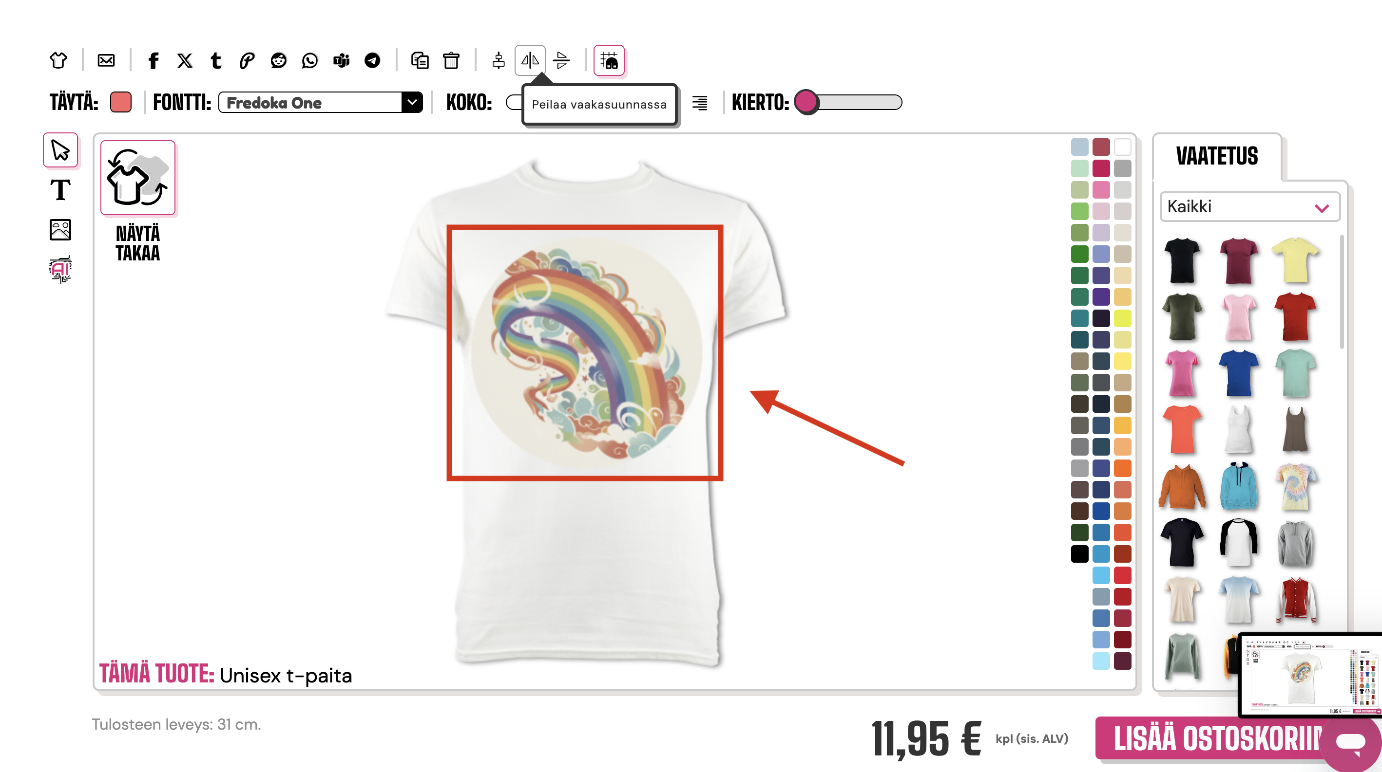Expand the Kaikki category dropdown

1249,207
